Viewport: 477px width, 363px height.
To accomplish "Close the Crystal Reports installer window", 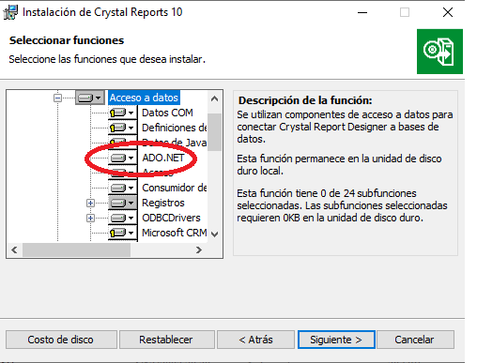I will pyautogui.click(x=448, y=12).
